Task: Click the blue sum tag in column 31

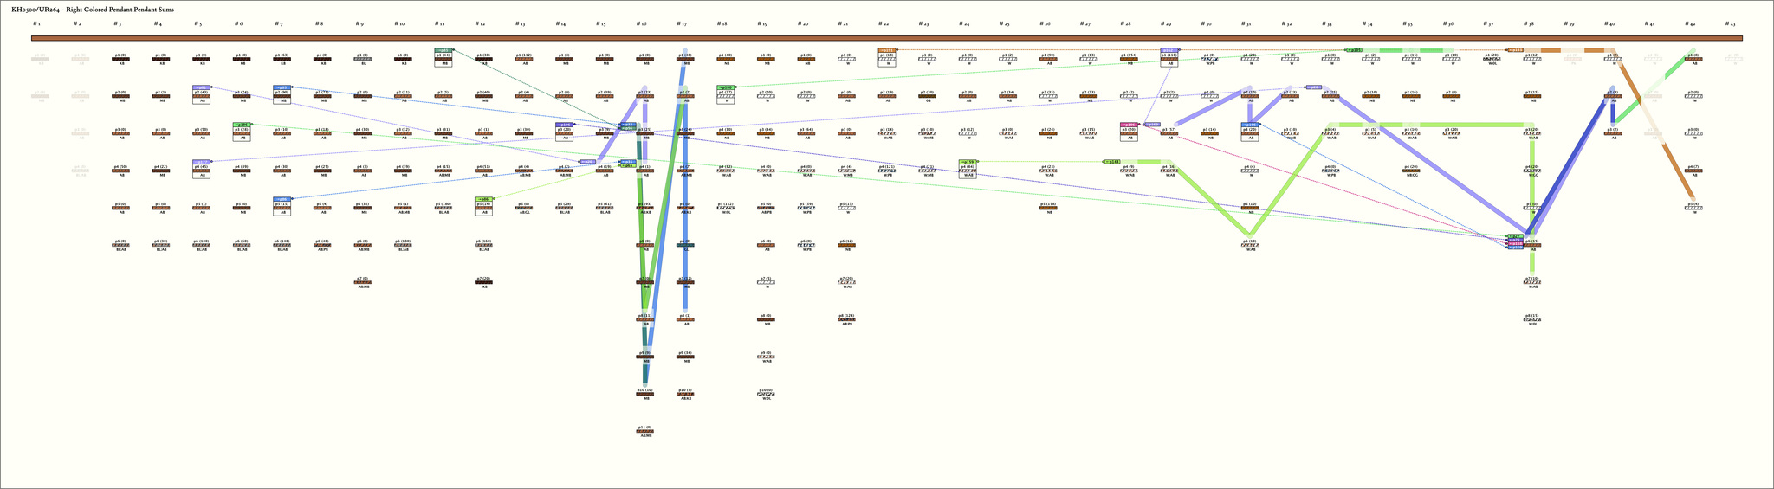Action: click(x=1250, y=125)
